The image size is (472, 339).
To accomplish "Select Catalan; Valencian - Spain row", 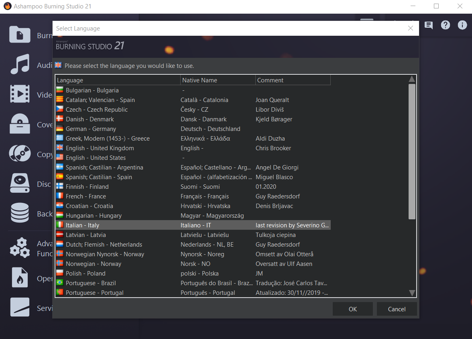I will 193,100.
